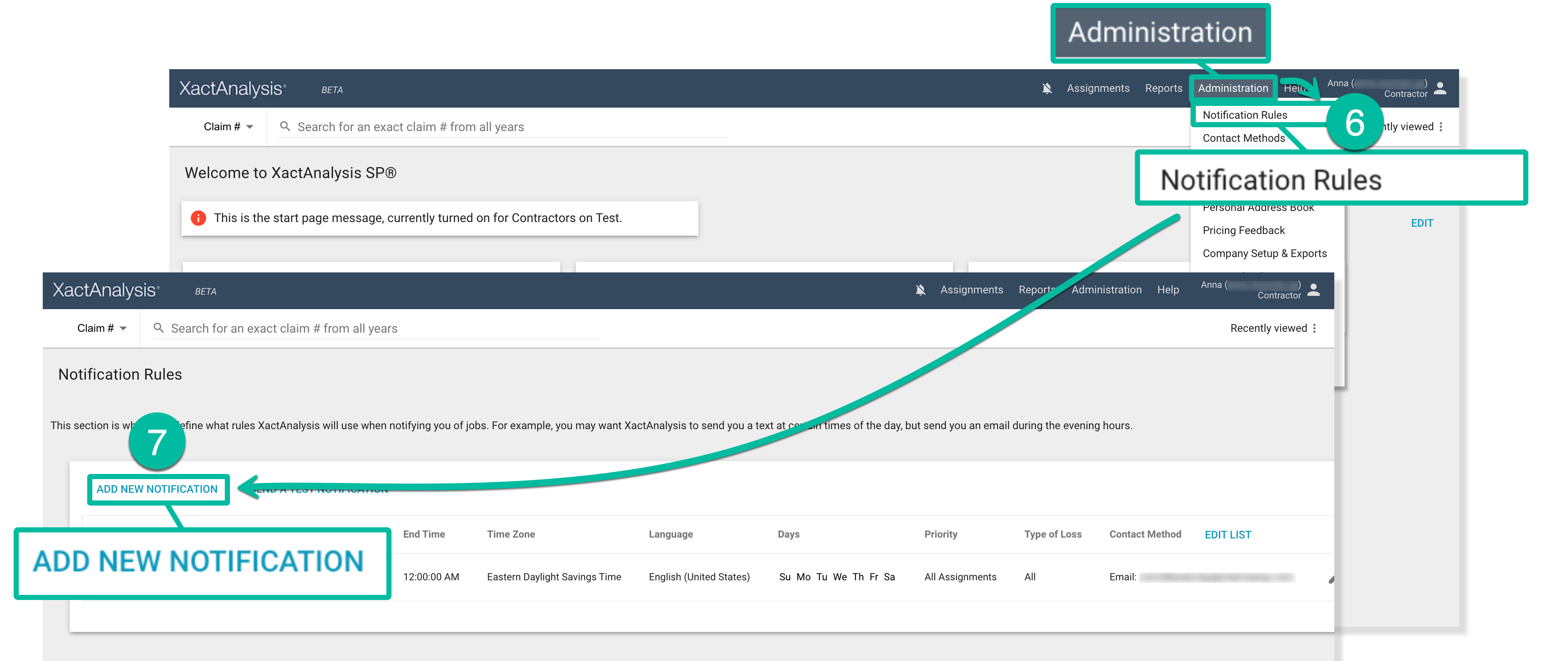
Task: Click the XactAnalysis logo in the Welcome window
Action: click(x=232, y=88)
